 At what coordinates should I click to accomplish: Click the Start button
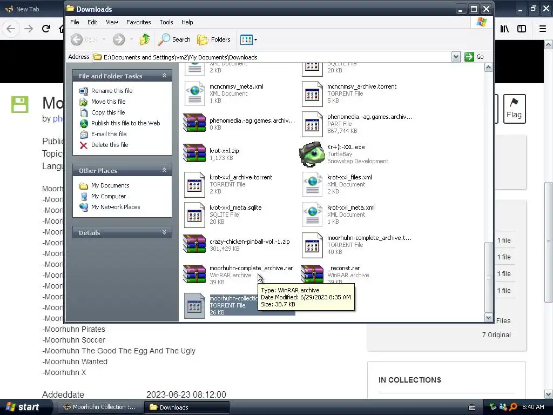coord(22,407)
